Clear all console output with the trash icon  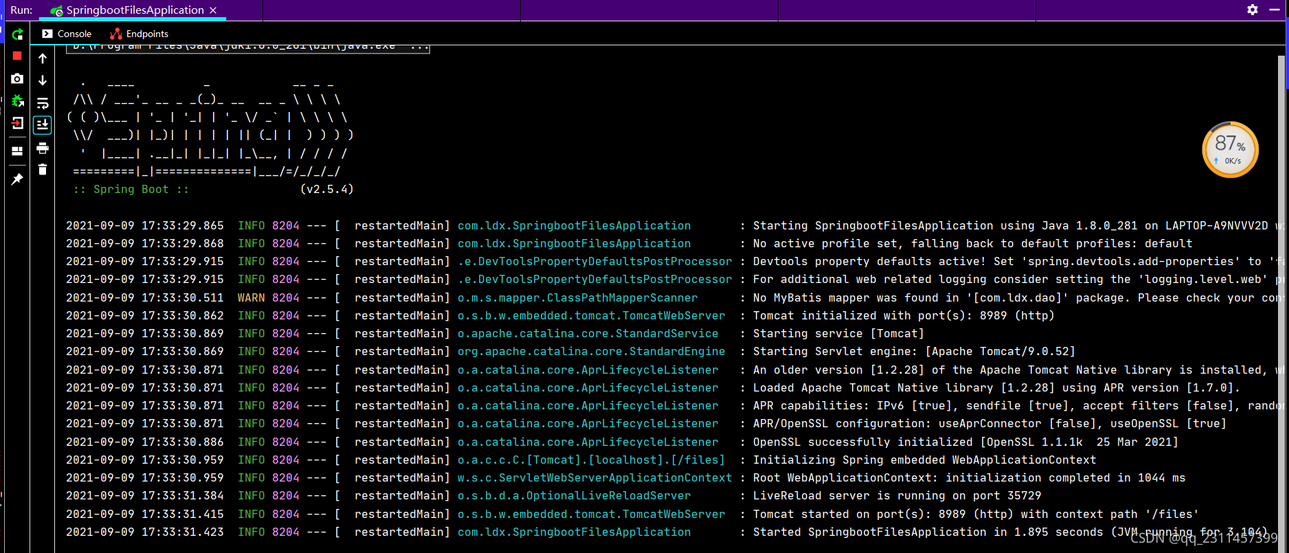pos(43,170)
